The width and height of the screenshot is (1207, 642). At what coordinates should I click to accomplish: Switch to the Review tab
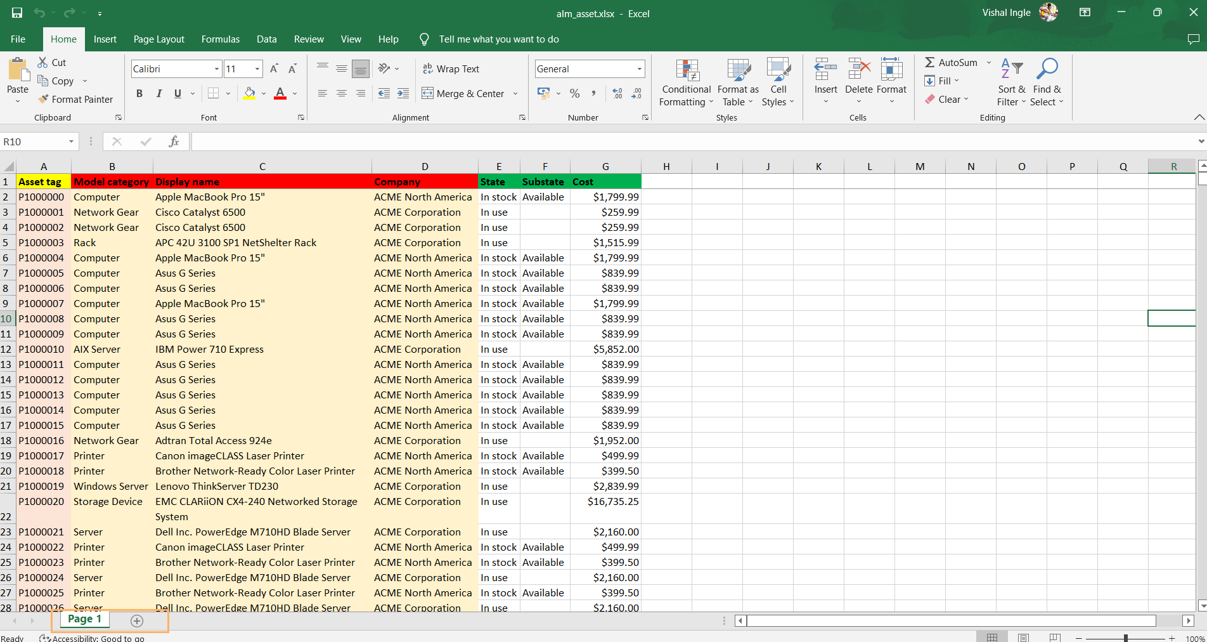point(309,39)
